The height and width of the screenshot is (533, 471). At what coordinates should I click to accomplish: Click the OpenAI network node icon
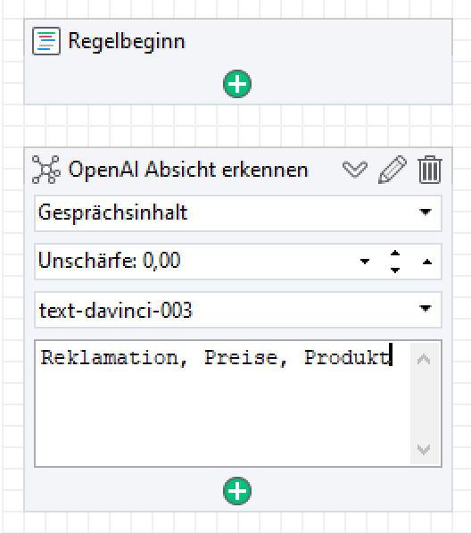pyautogui.click(x=46, y=170)
